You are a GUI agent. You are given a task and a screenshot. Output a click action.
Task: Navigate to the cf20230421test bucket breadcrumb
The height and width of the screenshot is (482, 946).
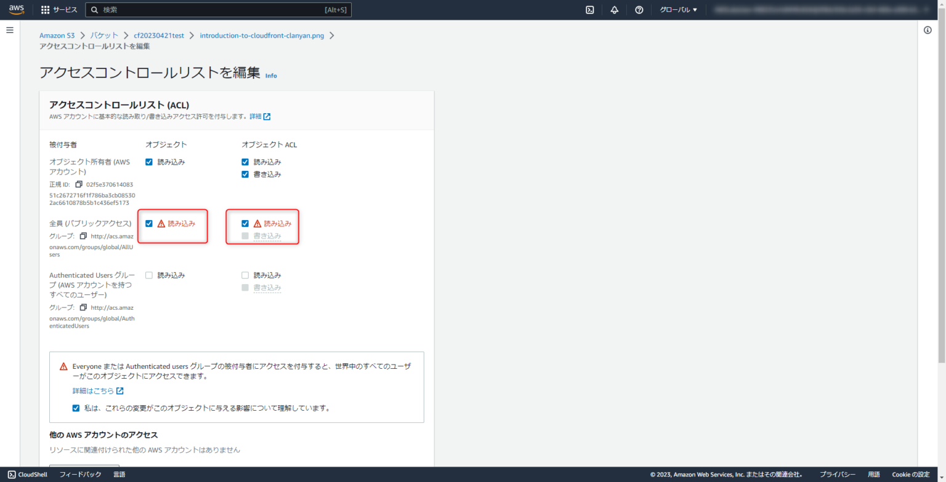point(158,35)
